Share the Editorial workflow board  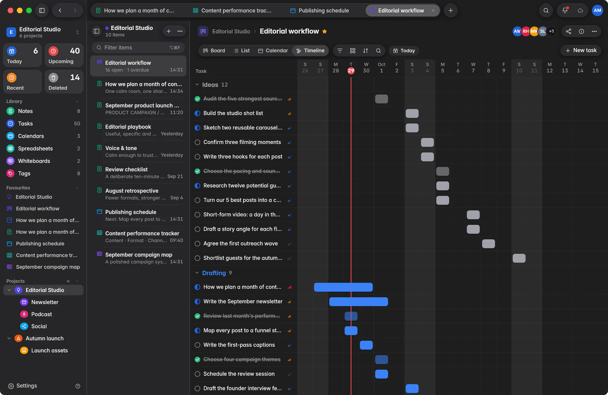[x=569, y=31]
